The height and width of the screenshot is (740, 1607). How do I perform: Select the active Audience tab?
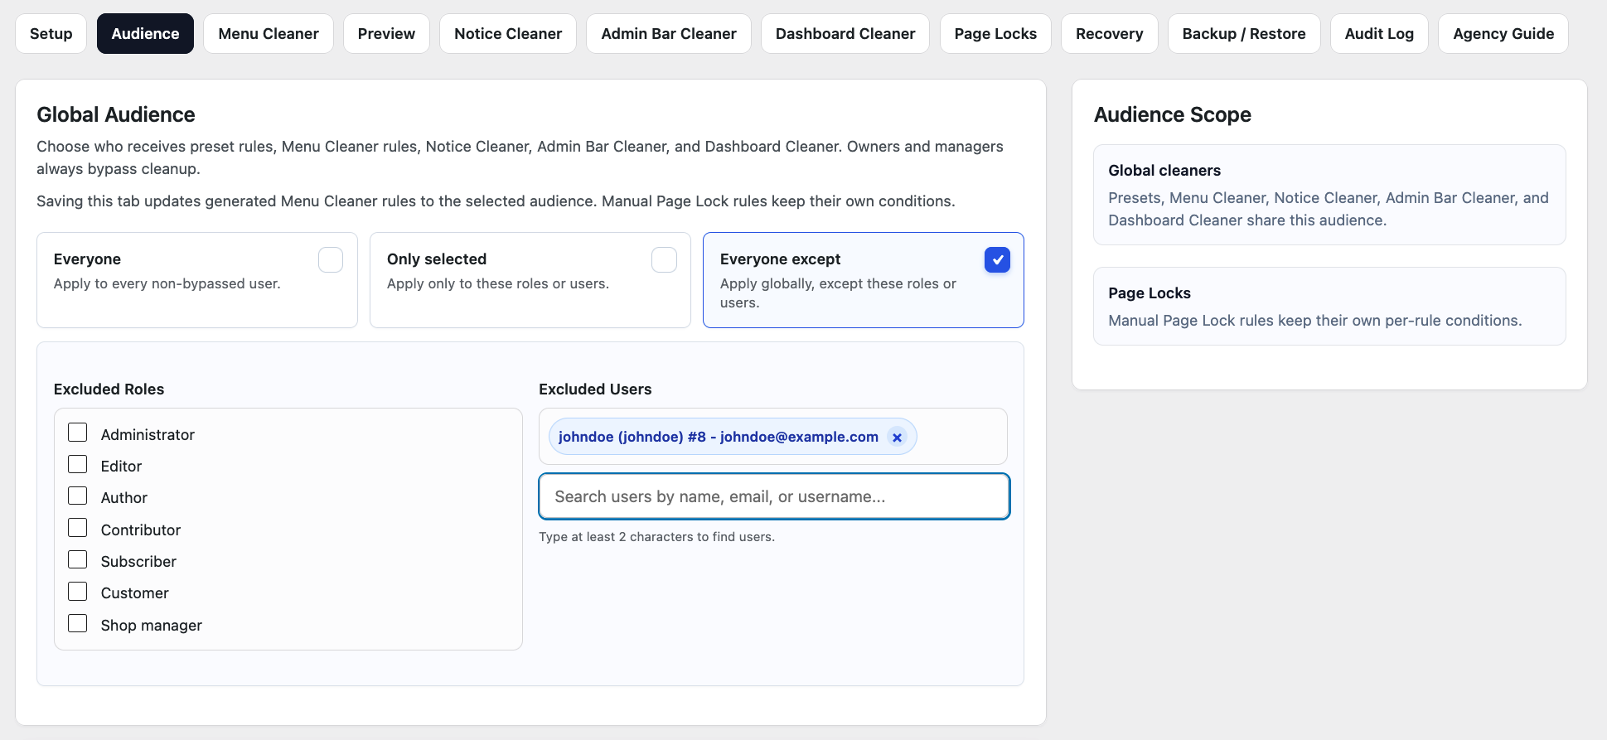click(145, 34)
